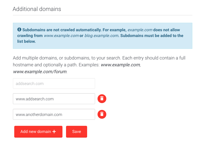Focus the www.addsearch.com input field

54,99
